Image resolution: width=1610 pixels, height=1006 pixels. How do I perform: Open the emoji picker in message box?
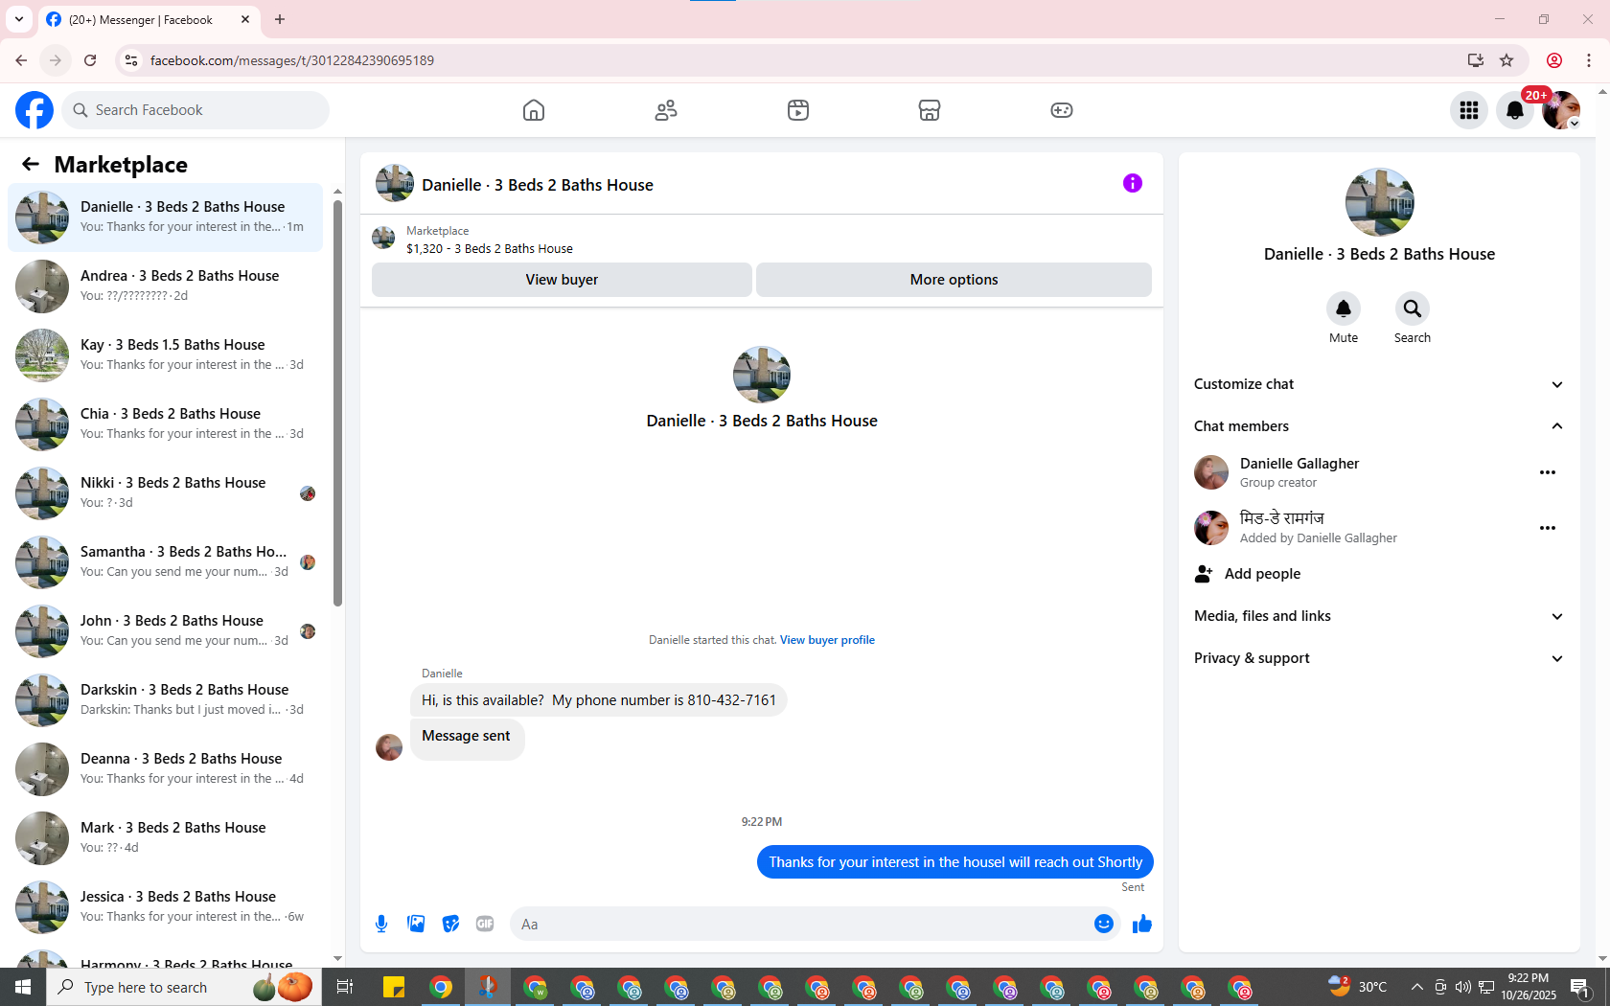coord(1104,924)
